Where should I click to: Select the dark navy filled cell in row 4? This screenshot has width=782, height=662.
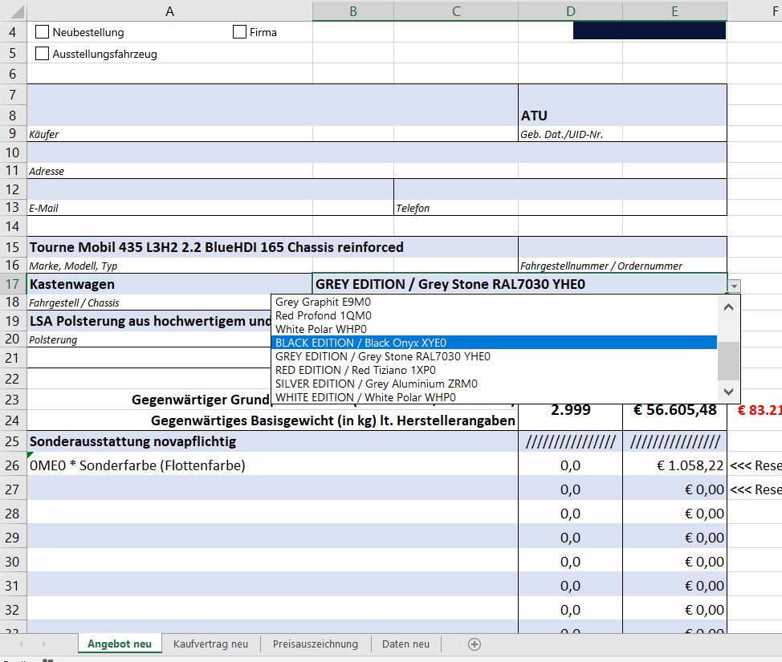649,30
